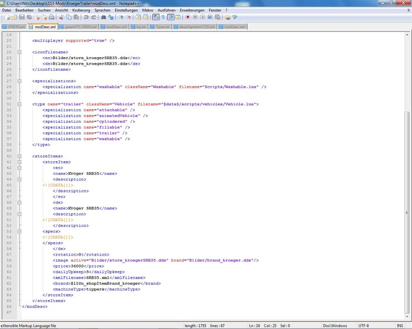
Task: Collapse the storeItem block at line 41
Action: (19, 162)
